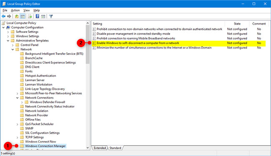Click the Local Group Policy Editor title bar icon
This screenshot has width=271, height=156.
(x=4, y=4)
